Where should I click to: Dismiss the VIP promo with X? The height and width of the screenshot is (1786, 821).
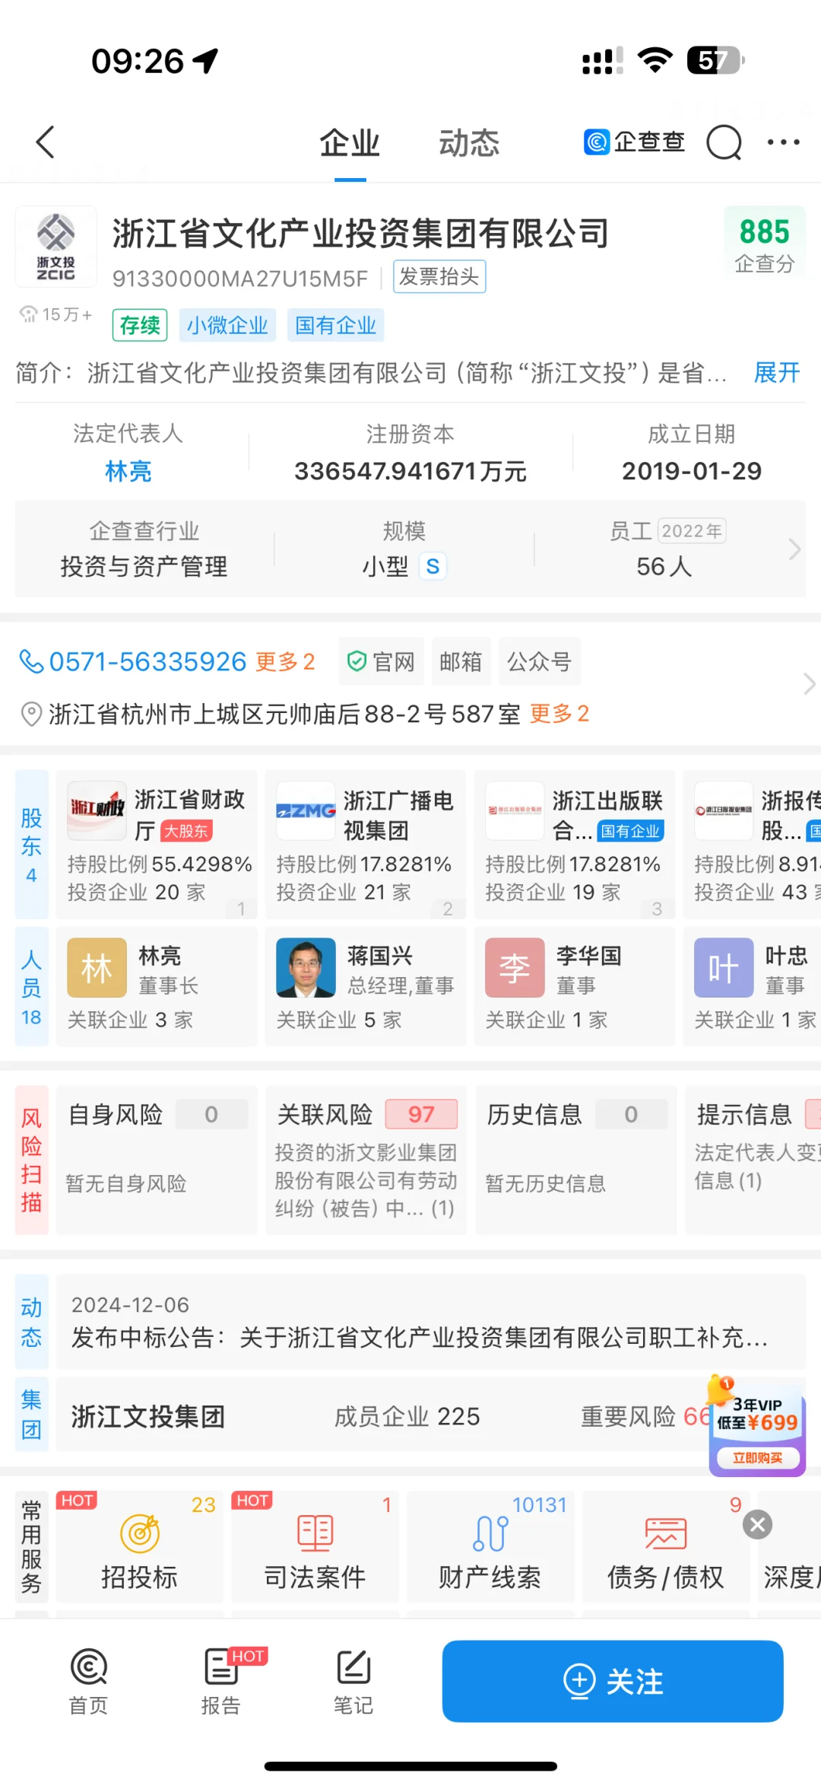[x=757, y=1525]
